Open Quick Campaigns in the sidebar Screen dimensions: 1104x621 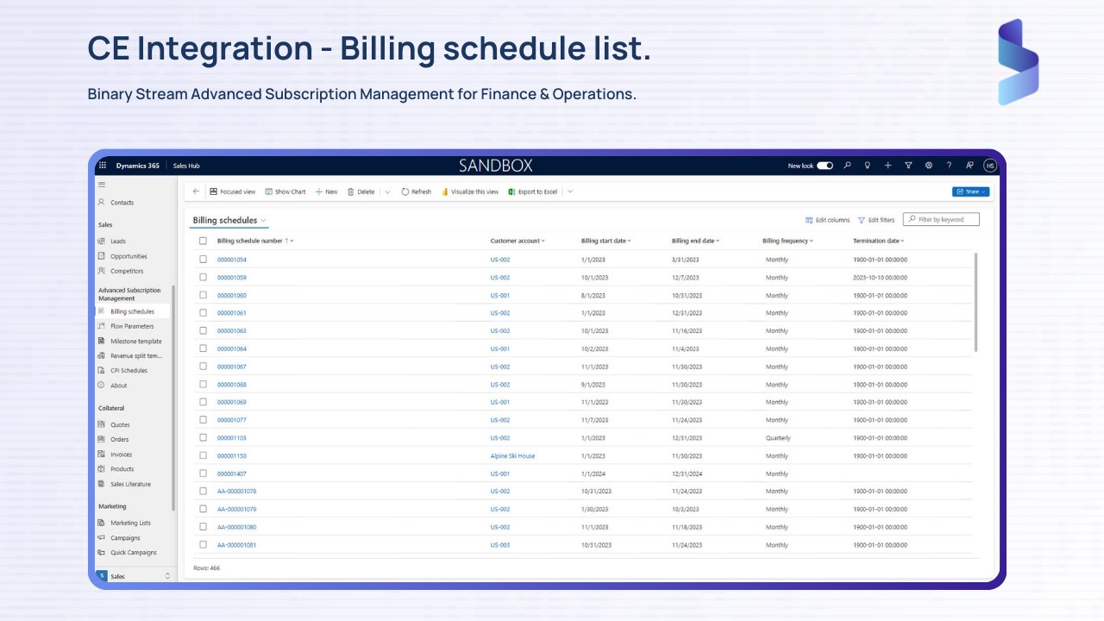click(133, 552)
